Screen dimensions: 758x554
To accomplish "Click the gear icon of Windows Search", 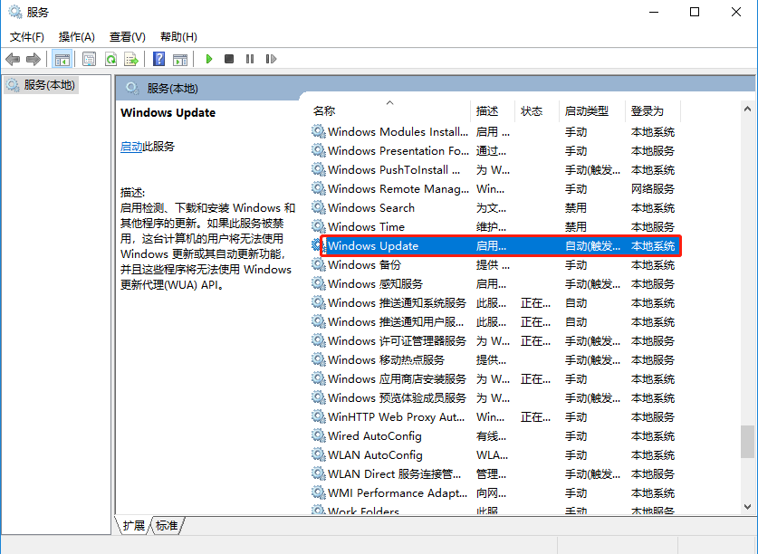I will [318, 207].
